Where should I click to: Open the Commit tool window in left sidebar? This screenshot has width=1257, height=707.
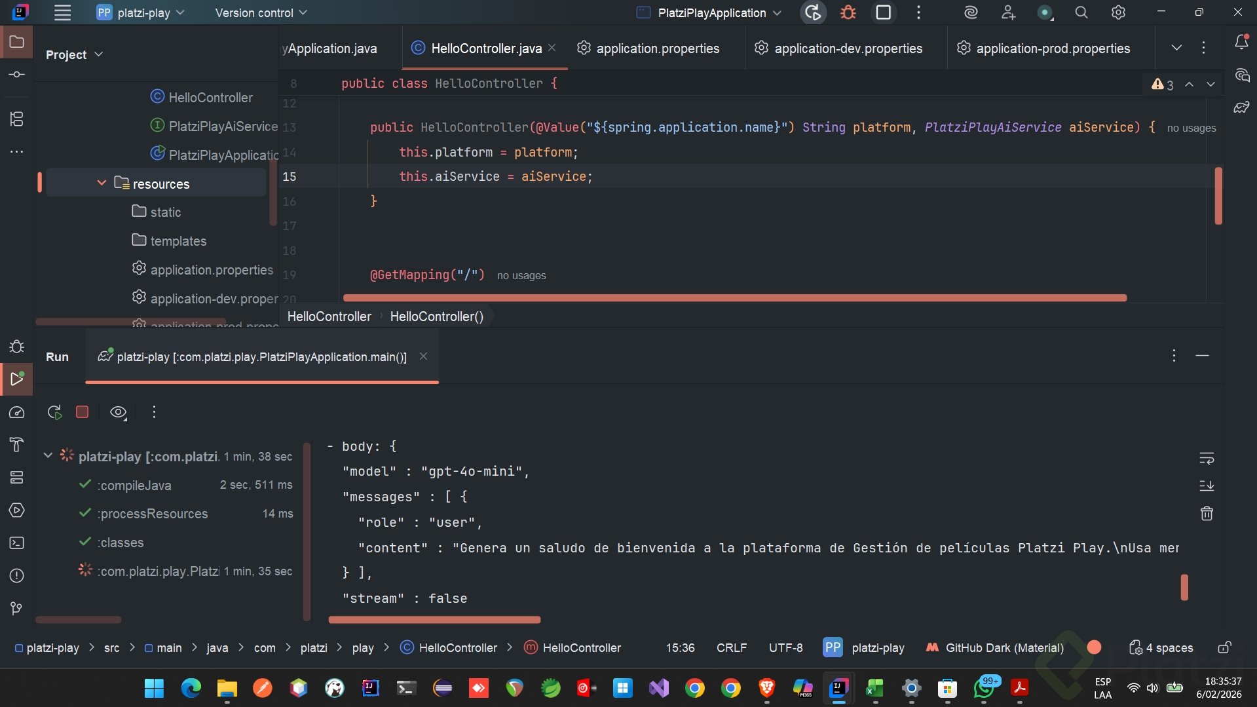coord(16,75)
